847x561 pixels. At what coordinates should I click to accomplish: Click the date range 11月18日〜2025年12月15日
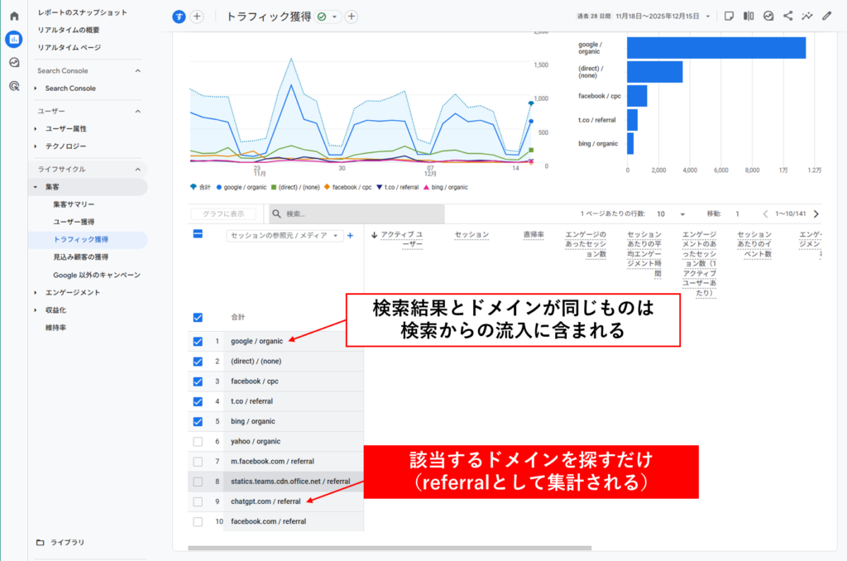662,16
